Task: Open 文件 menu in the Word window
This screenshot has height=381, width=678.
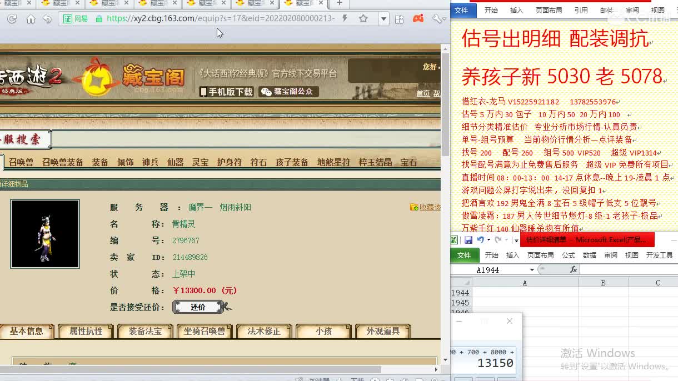Action: [461, 10]
